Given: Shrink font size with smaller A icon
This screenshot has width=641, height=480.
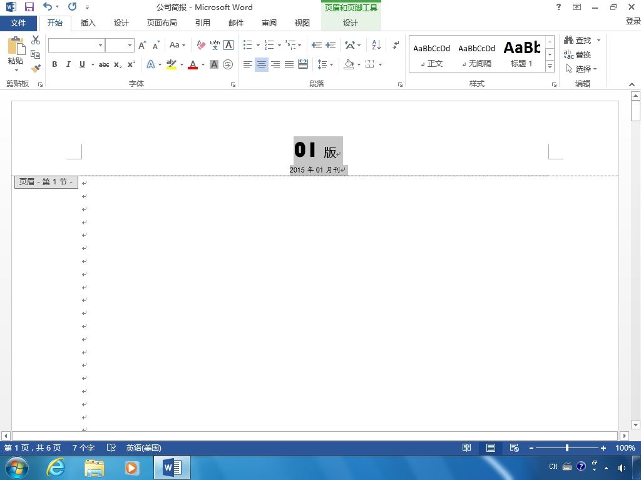Looking at the screenshot, I should [156, 45].
